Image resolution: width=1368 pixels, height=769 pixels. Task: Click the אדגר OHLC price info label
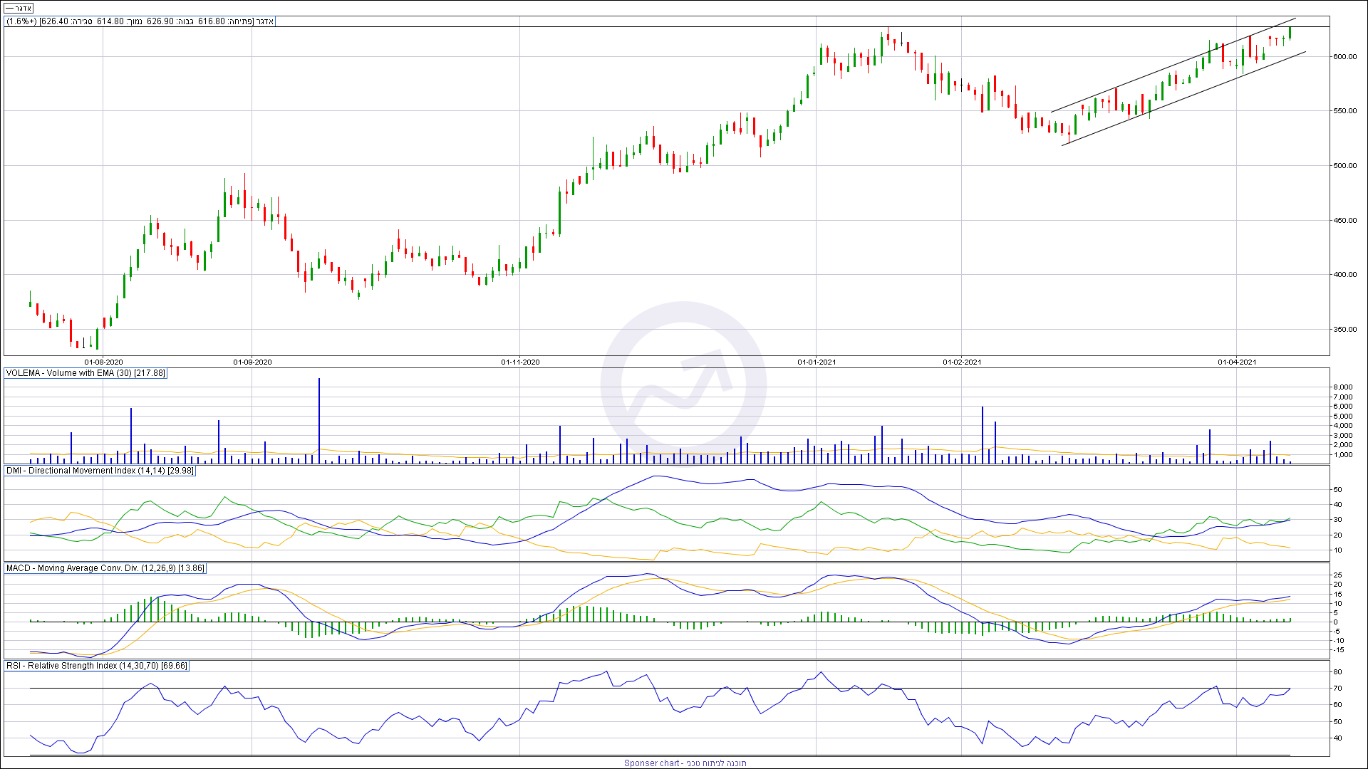tap(140, 21)
